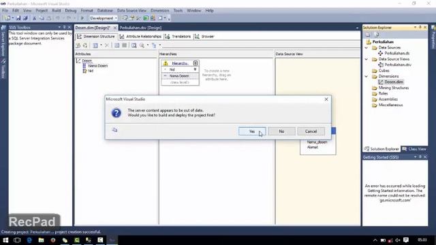Select the Dosen root in Attributes pane

tap(87, 61)
